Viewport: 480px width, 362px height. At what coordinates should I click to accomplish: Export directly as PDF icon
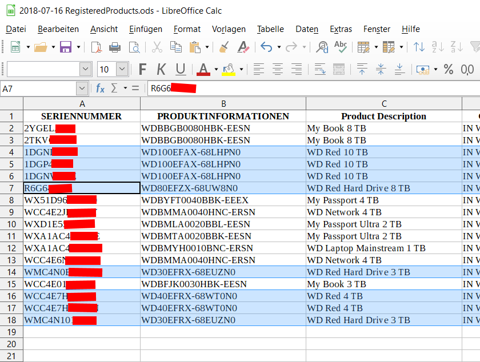97,47
